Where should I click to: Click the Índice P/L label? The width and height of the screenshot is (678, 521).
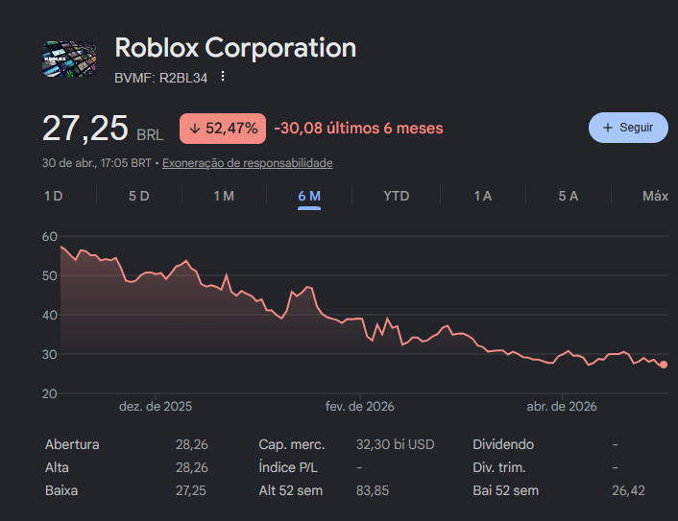click(288, 467)
